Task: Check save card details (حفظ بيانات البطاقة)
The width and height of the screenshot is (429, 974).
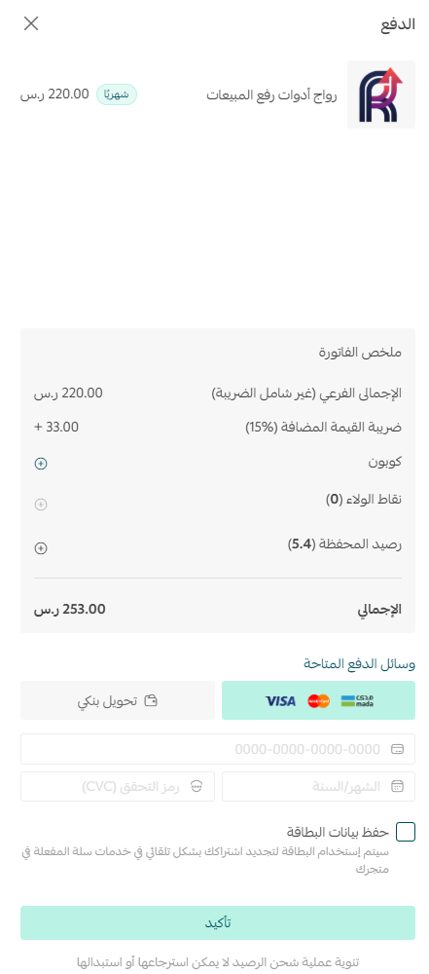Action: 406,831
